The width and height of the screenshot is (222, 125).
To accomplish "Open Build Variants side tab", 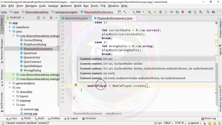I will click(2, 102).
